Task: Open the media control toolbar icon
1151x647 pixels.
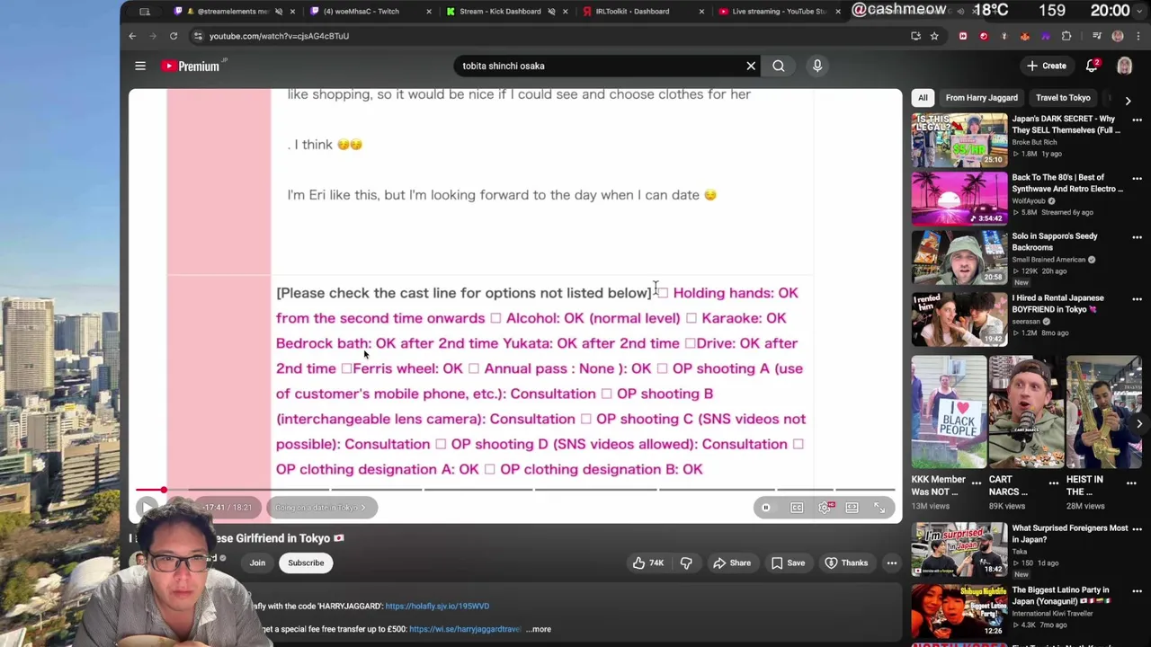Action: point(1097,36)
